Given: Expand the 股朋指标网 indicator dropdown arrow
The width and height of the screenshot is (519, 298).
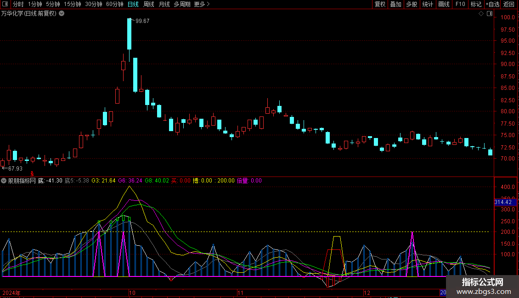Looking at the screenshot, I should 4,181.
